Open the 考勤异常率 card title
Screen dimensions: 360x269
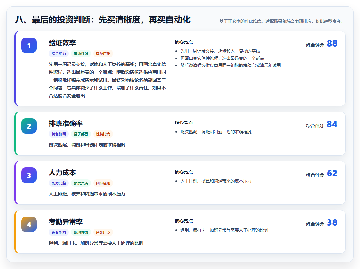tap(66, 222)
